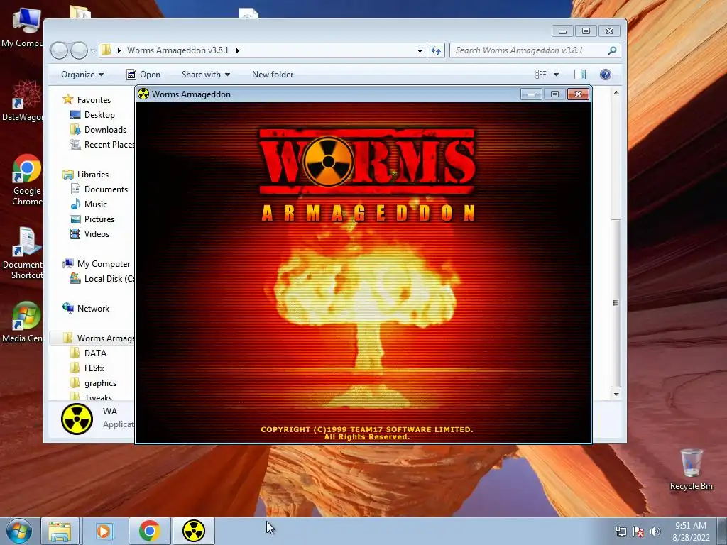Open the Organize menu in Explorer
This screenshot has height=545, width=727.
(x=82, y=74)
